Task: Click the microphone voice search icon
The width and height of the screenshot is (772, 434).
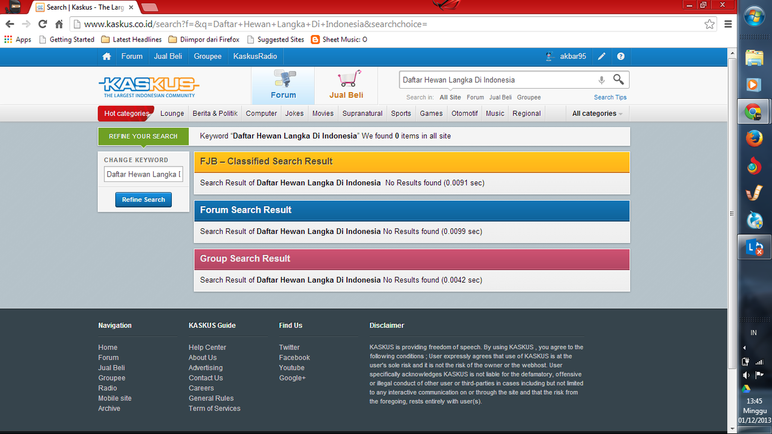Action: [601, 80]
